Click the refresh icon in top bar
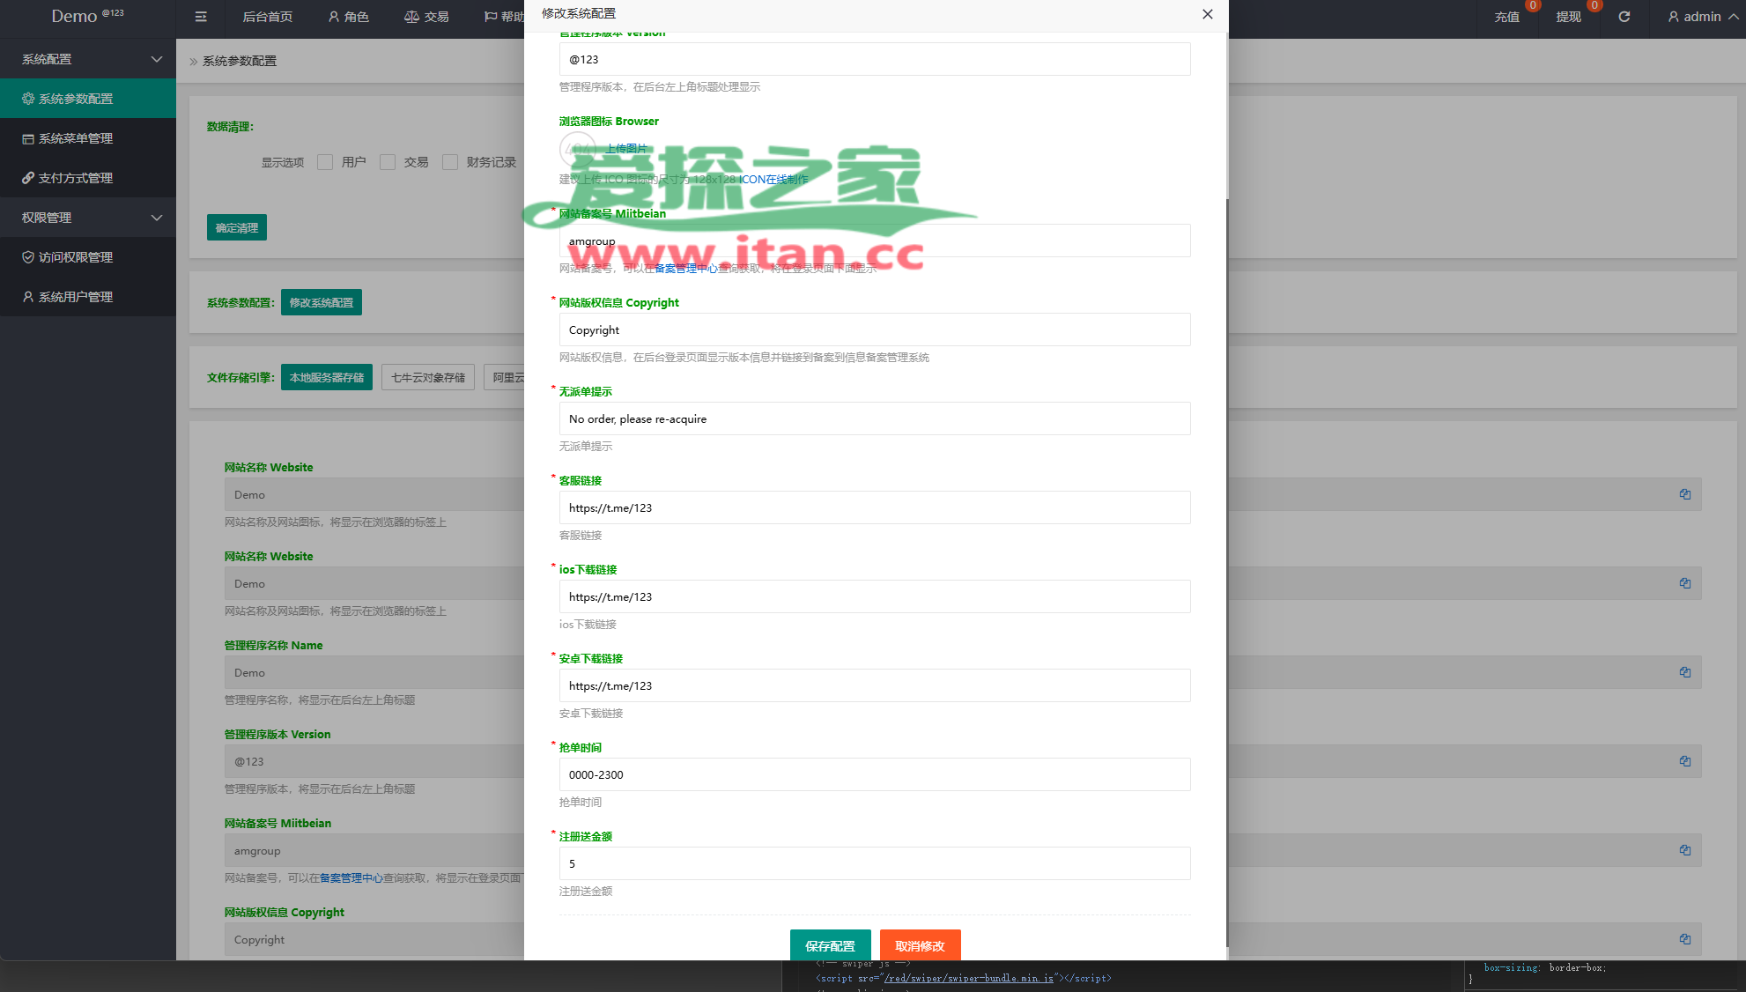The width and height of the screenshot is (1746, 992). (x=1624, y=17)
